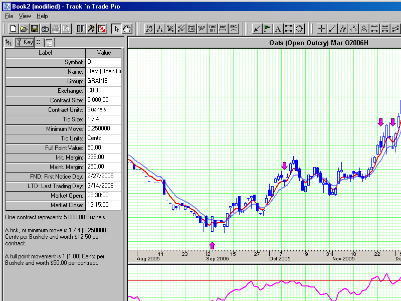This screenshot has height=301, width=401.
Task: Select the text annotation 'A' tool
Action: [x=278, y=29]
